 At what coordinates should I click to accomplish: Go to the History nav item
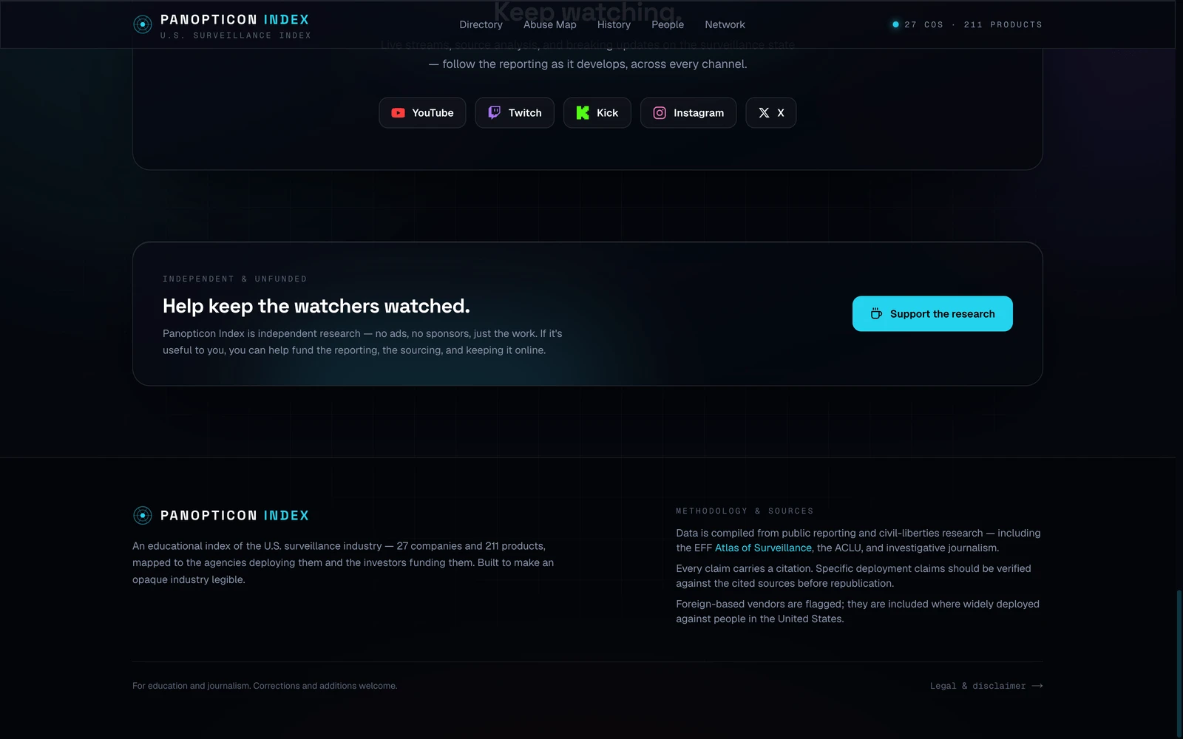pos(614,24)
